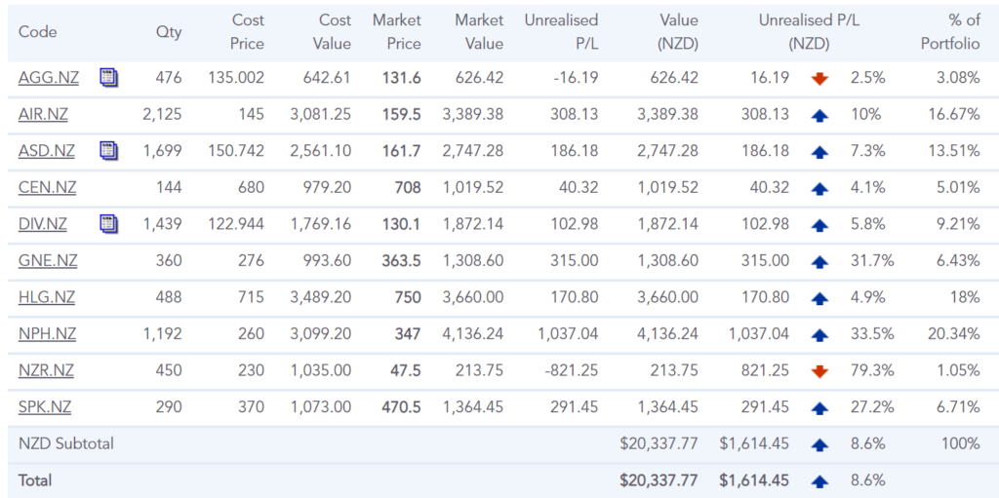Open the HLG.NZ holding link
This screenshot has width=999, height=498.
46,297
